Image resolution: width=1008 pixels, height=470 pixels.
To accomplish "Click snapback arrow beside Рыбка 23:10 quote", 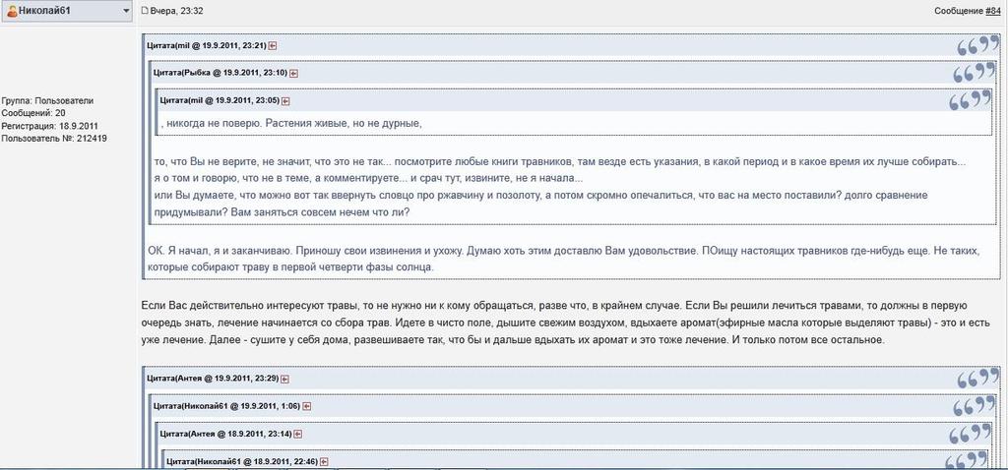I will point(293,73).
